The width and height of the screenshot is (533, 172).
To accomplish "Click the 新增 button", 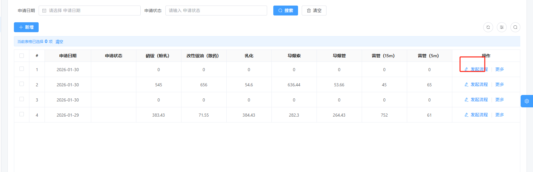I will point(26,27).
